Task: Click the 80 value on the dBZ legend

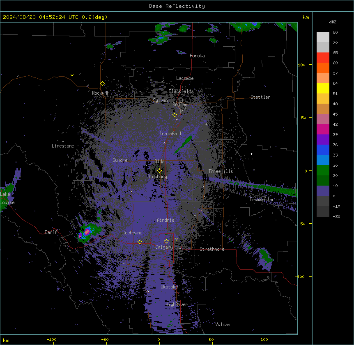Action: point(335,32)
